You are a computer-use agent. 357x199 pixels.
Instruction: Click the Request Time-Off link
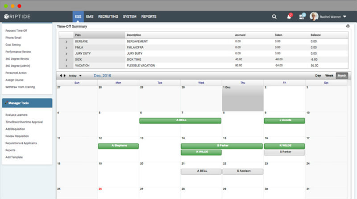point(17,30)
